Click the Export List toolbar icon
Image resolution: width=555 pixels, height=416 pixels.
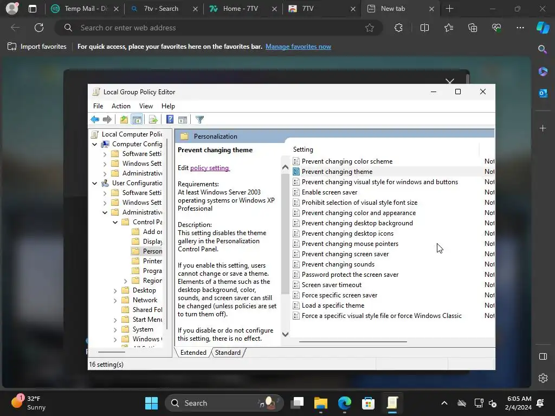coord(153,120)
